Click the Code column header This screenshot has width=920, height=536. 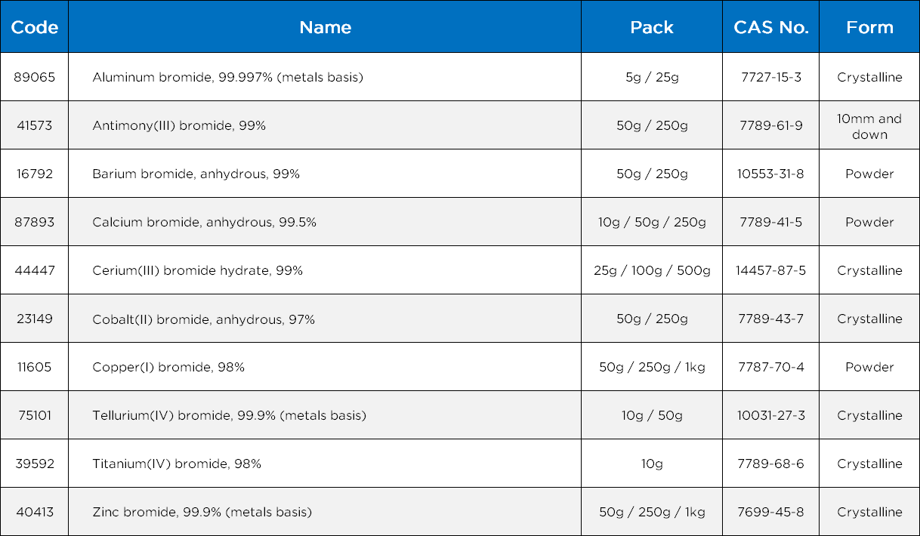35,27
